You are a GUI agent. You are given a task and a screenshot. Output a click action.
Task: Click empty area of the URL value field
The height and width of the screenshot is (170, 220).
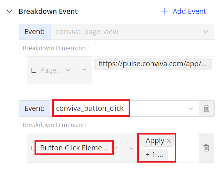pos(153,77)
